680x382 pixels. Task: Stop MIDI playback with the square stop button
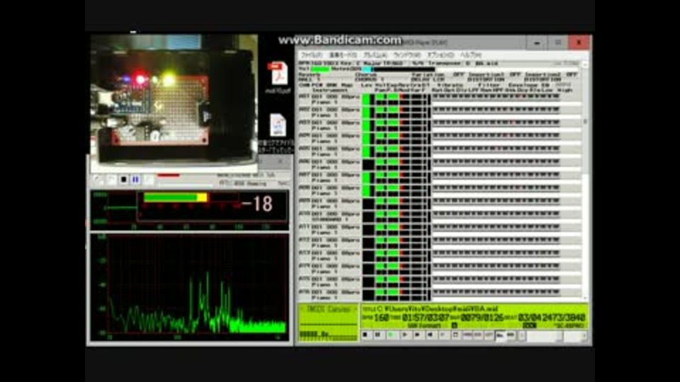[365, 335]
